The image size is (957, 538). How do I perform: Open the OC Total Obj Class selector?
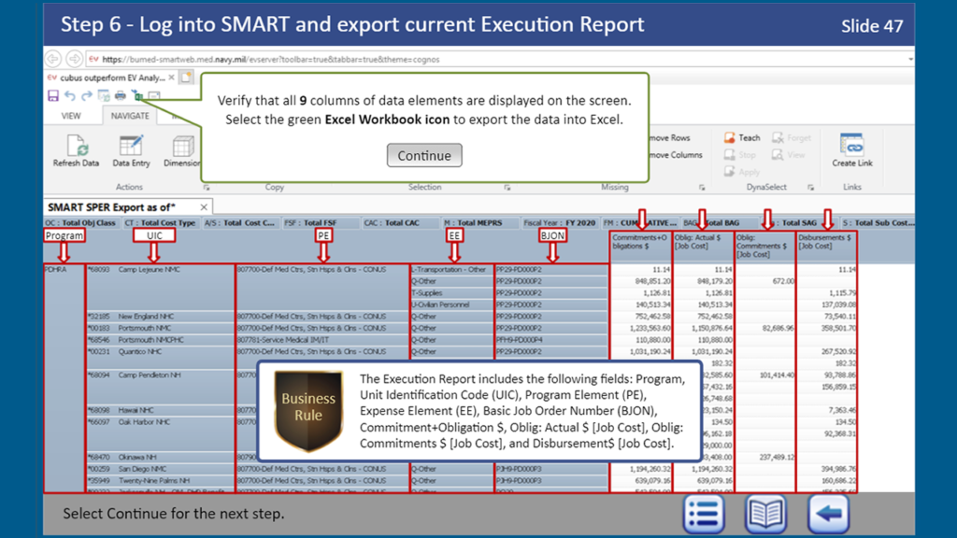click(81, 223)
